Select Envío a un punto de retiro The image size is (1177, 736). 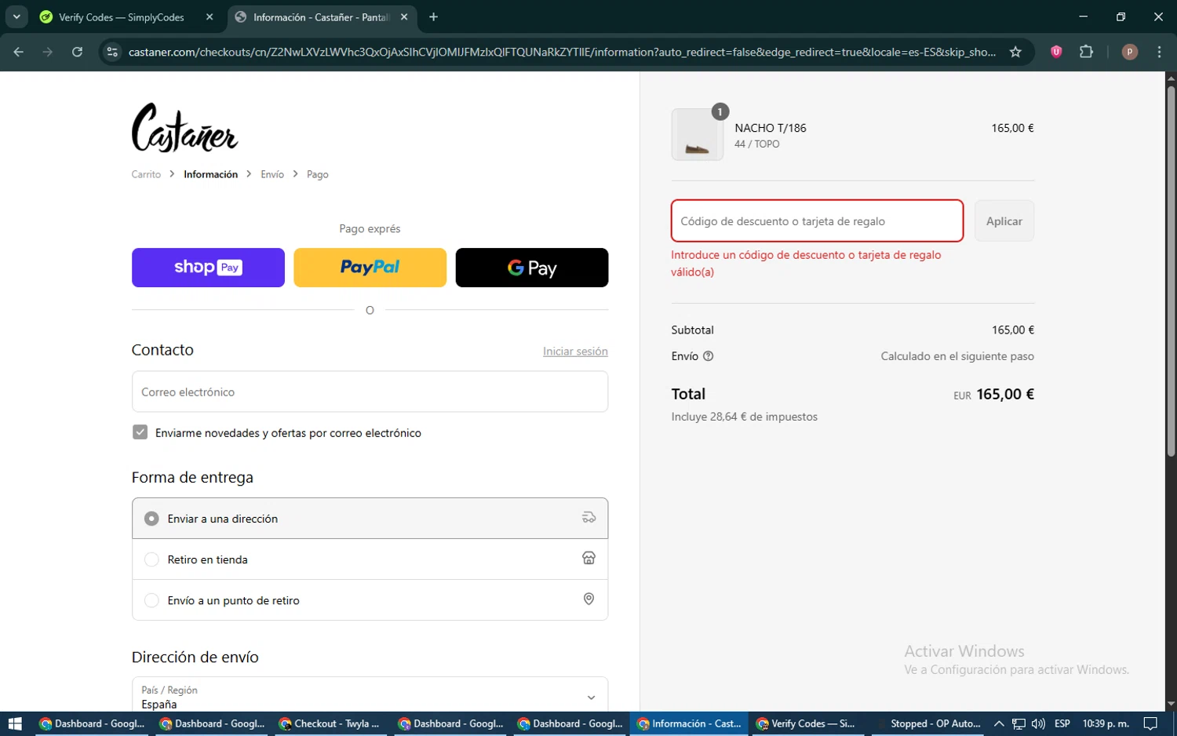pos(370,600)
